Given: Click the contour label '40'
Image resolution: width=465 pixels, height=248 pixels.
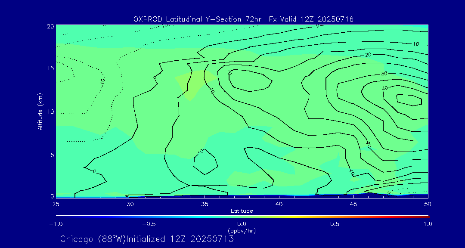Looking at the screenshot, I should [x=385, y=88].
